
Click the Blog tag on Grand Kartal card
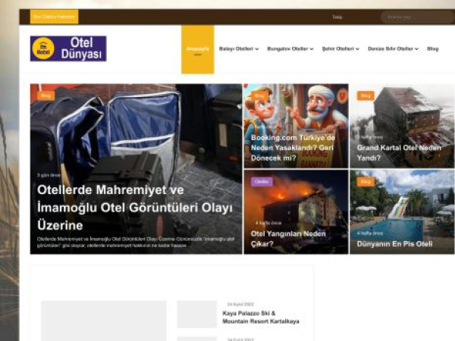366,95
